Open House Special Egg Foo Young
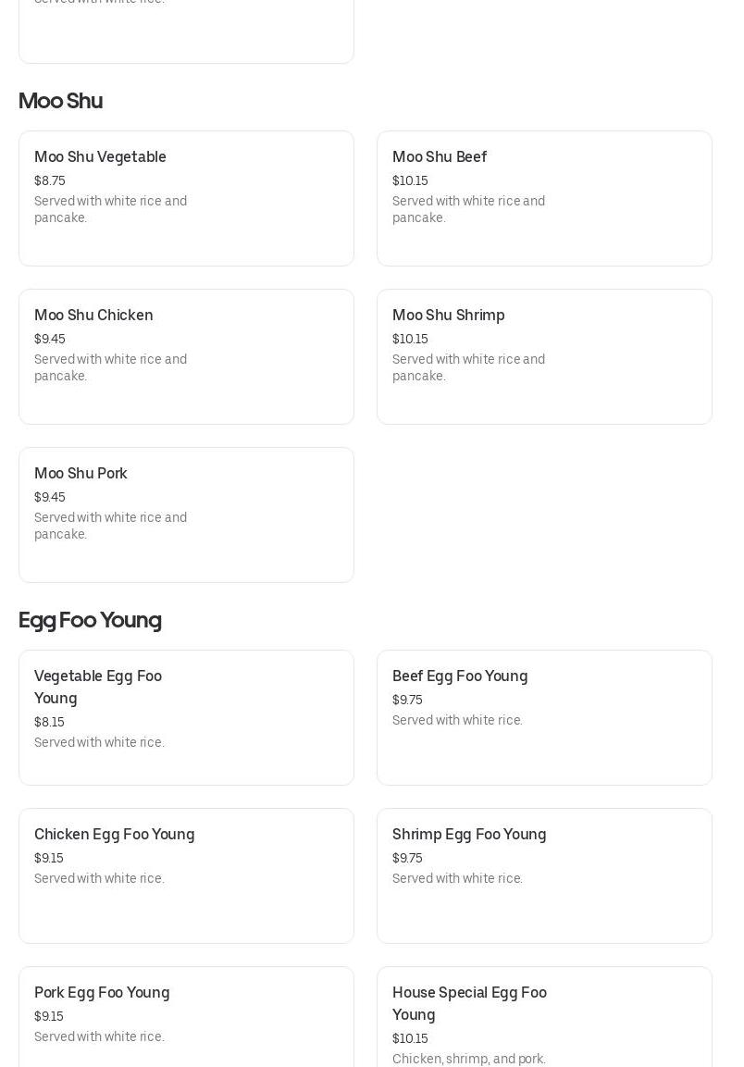This screenshot has width=744, height=1067. click(x=544, y=1018)
